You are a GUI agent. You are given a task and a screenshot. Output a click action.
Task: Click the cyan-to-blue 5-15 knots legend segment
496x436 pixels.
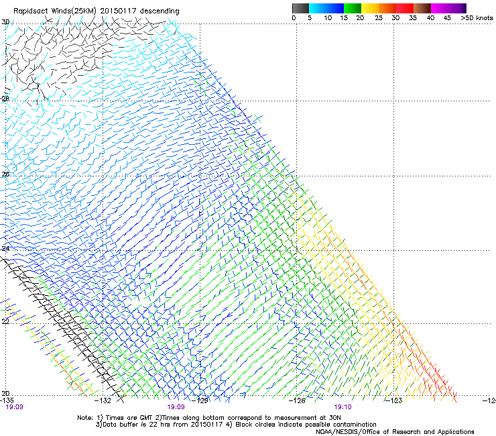[326, 8]
